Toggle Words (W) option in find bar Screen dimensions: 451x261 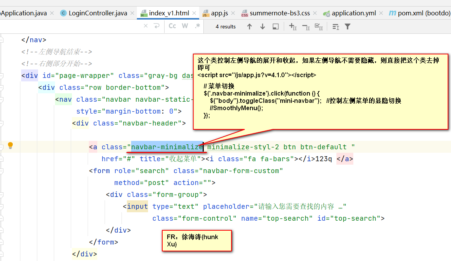pyautogui.click(x=185, y=26)
